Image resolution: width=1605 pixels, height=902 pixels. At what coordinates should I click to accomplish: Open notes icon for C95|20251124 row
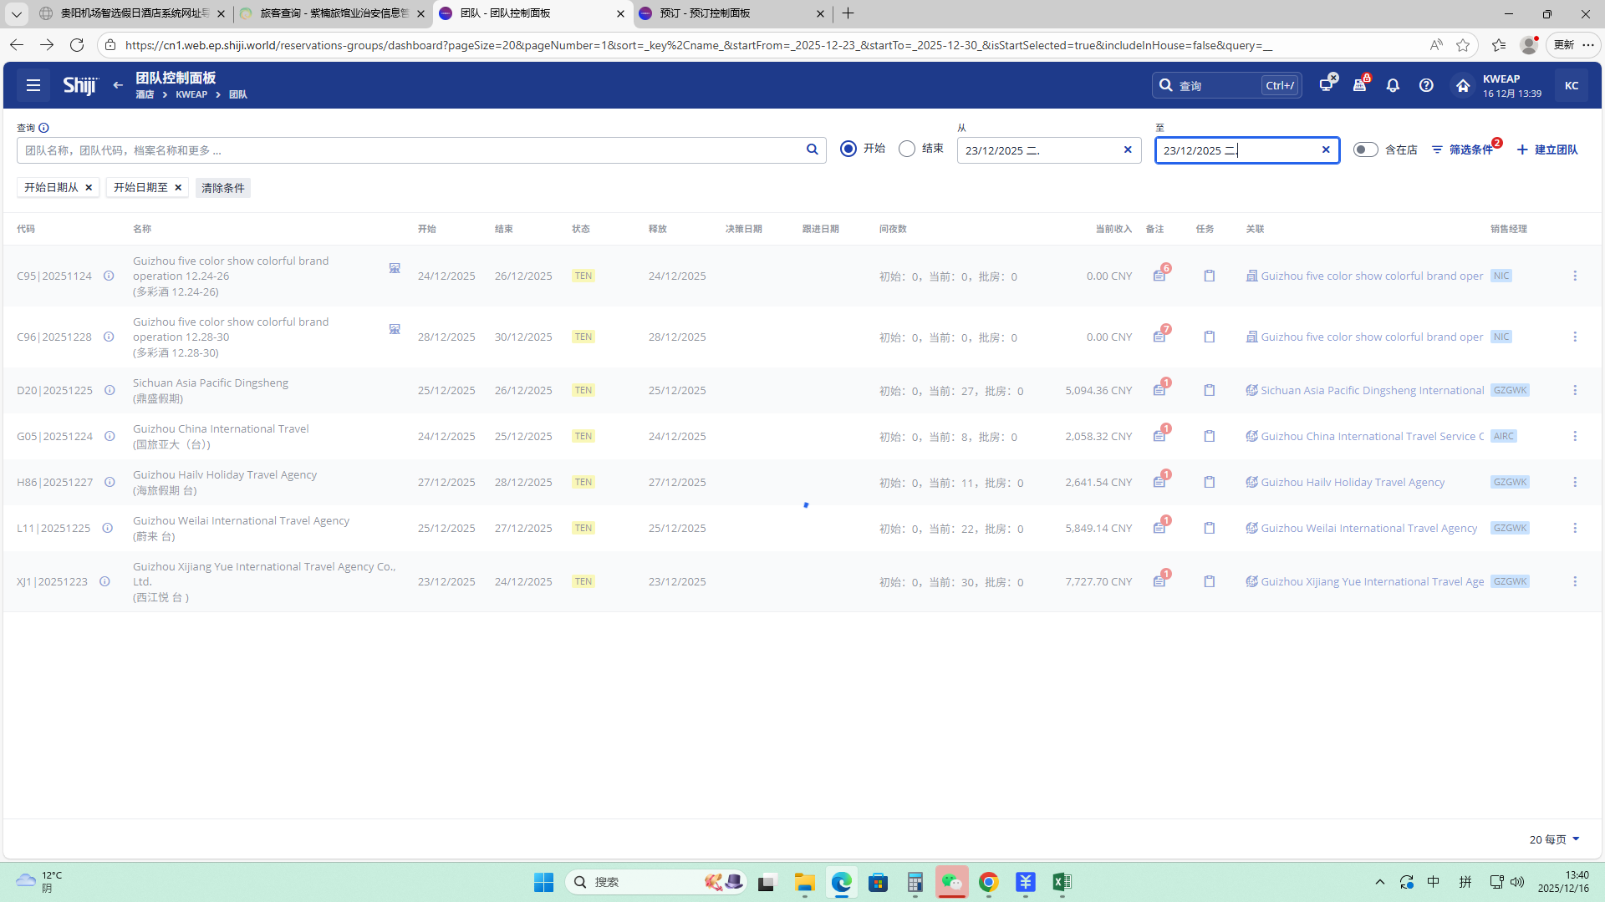[x=1159, y=276]
